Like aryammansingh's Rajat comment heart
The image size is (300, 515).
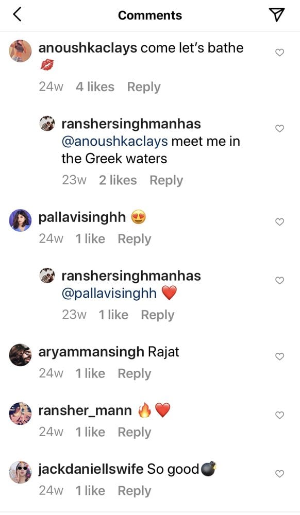point(279,356)
